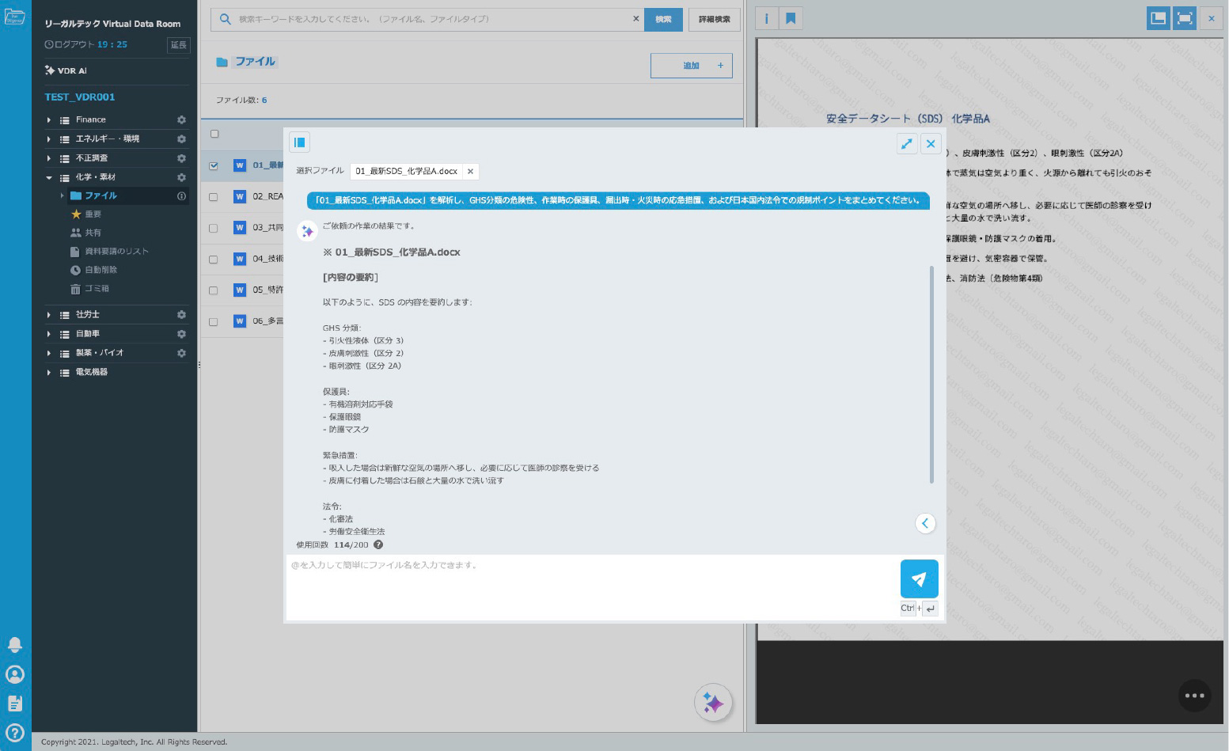This screenshot has width=1229, height=751.
Task: Check the 02_REA file checkbox
Action: [x=214, y=196]
